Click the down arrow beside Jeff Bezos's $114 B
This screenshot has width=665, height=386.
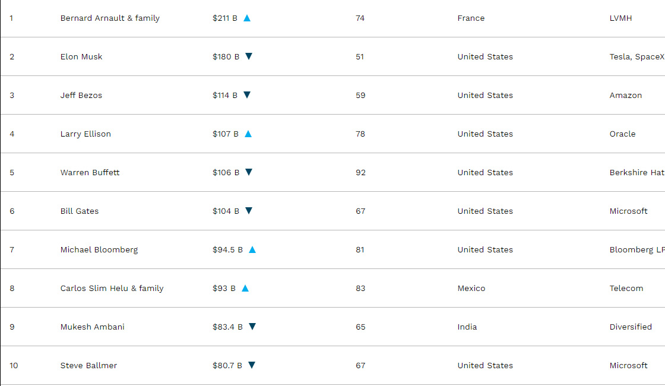(247, 95)
